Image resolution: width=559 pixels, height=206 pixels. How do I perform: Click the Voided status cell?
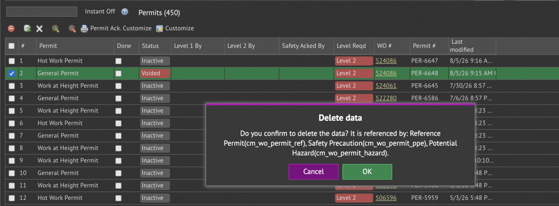point(155,73)
